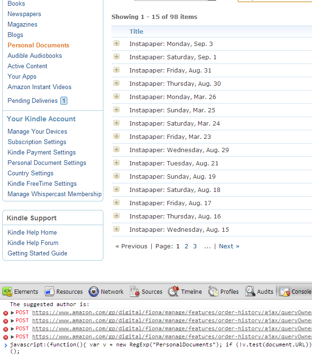The height and width of the screenshot is (363, 312).
Task: Go to page 3 of results
Action: point(195,246)
